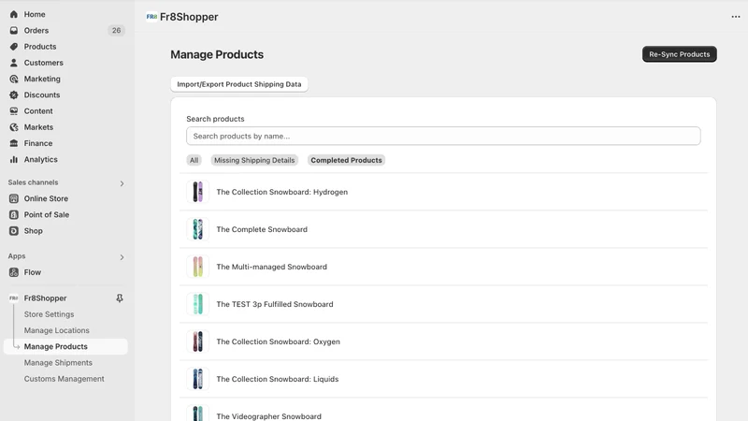748x421 pixels.
Task: Open the Orders page
Action: [36, 31]
